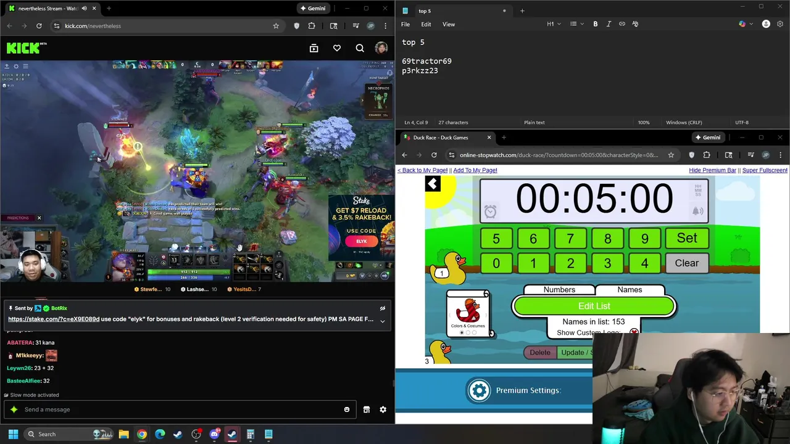
Task: Toggle the bell sound icon on timer
Action: point(697,211)
